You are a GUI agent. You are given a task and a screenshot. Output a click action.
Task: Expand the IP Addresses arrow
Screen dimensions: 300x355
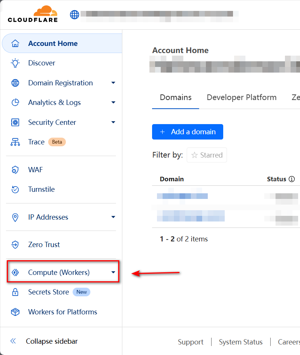pos(113,217)
